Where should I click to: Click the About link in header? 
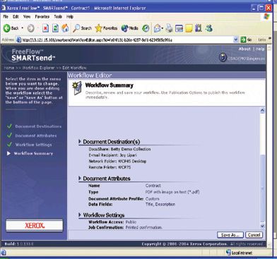244,49
